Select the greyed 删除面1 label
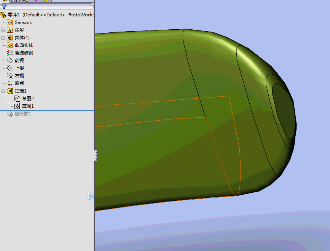 click(23, 114)
